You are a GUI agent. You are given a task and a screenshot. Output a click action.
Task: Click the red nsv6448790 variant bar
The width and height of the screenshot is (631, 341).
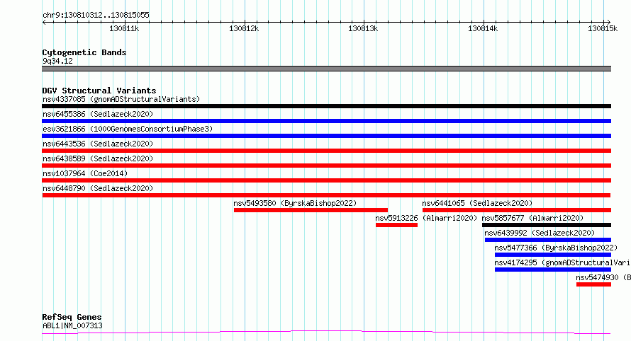pos(326,195)
